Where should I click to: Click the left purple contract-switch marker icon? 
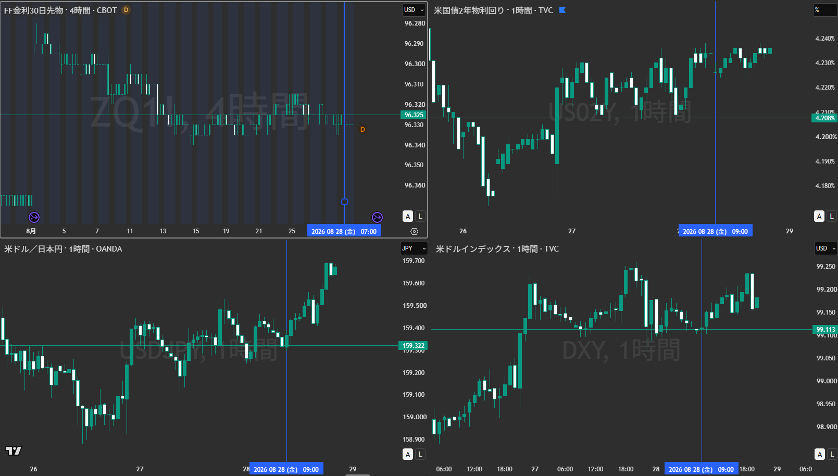coord(34,217)
